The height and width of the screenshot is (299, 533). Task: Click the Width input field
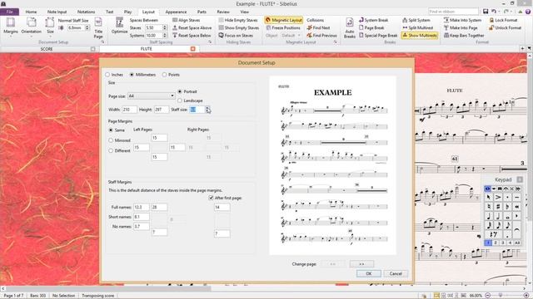[130, 110]
